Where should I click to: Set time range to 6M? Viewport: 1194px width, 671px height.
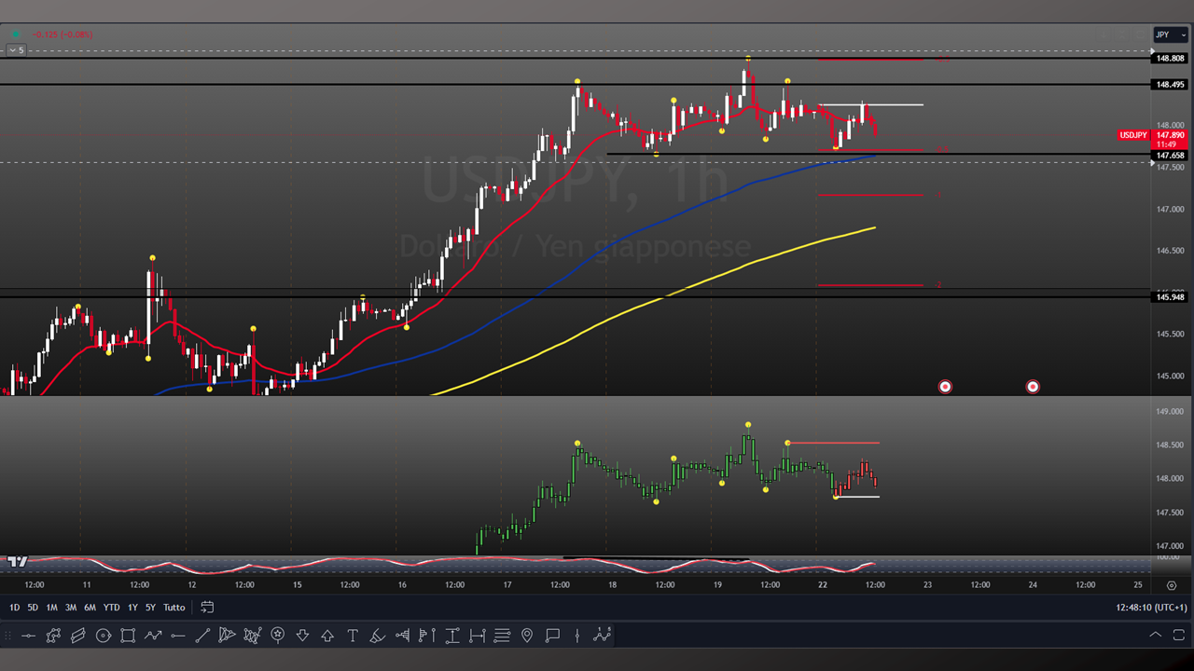pos(90,608)
